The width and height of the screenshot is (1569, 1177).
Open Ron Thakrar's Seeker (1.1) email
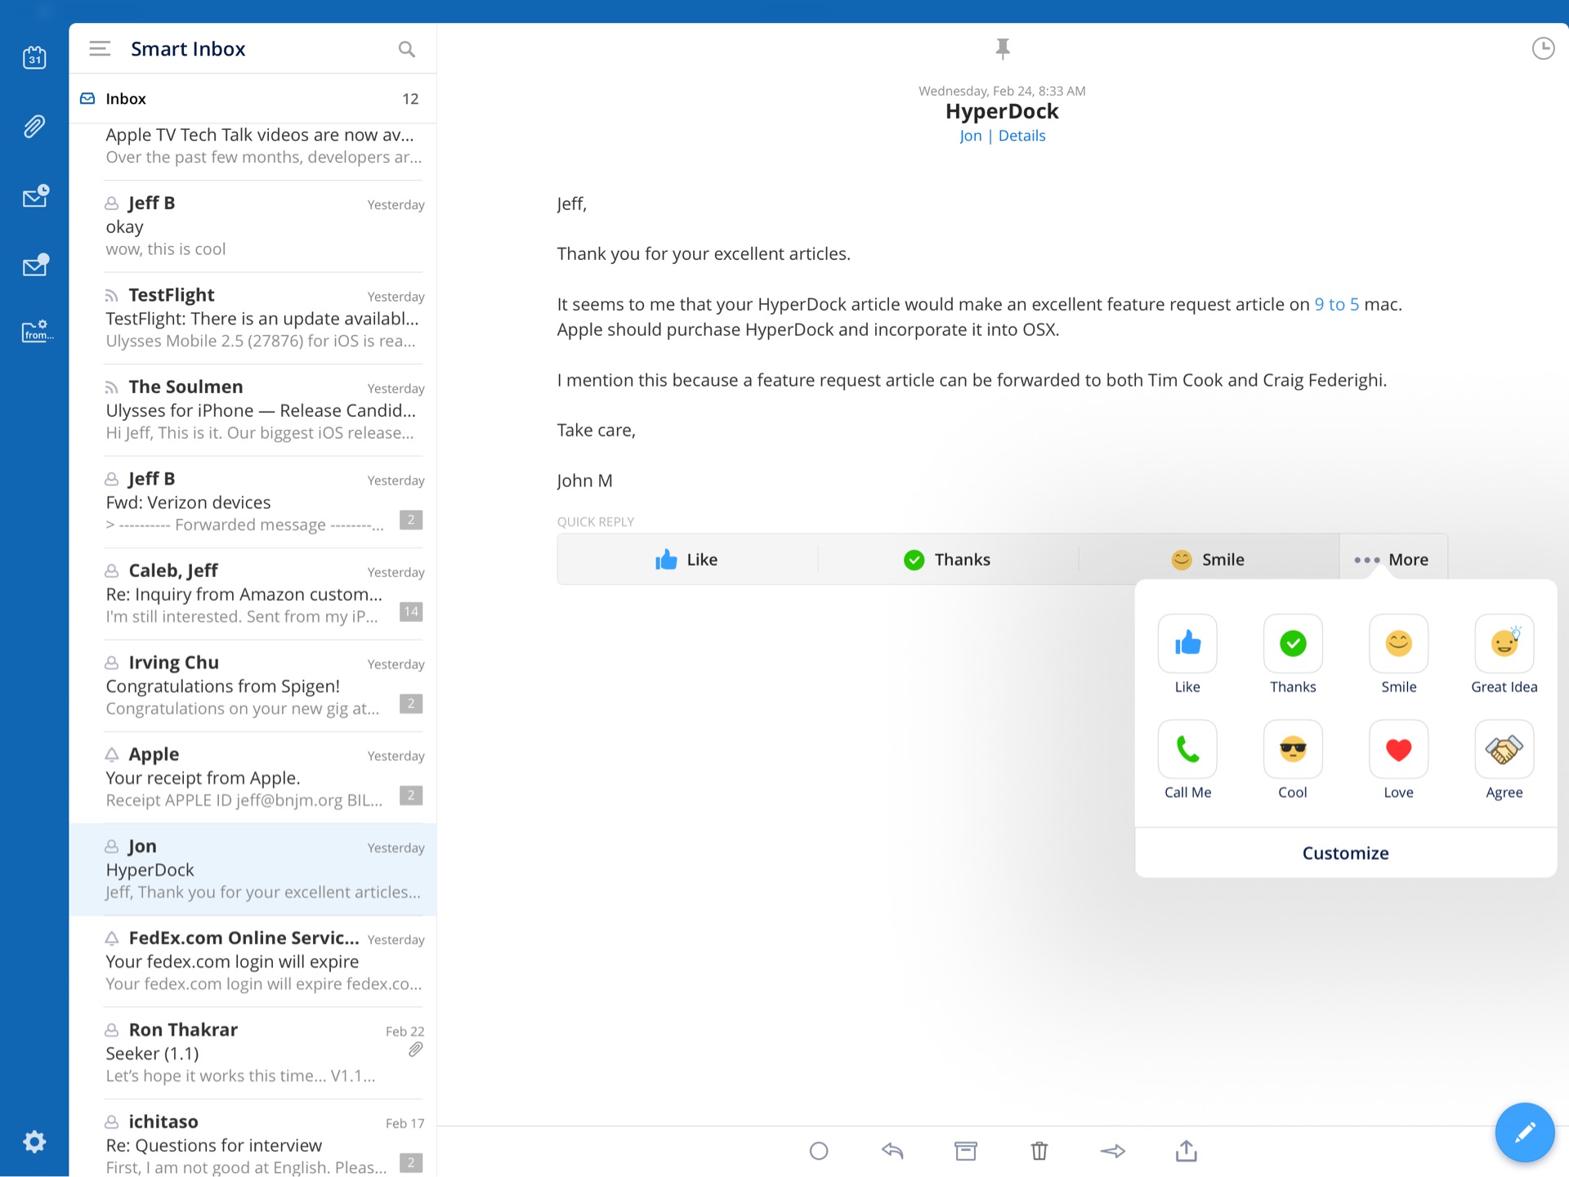tap(253, 1053)
